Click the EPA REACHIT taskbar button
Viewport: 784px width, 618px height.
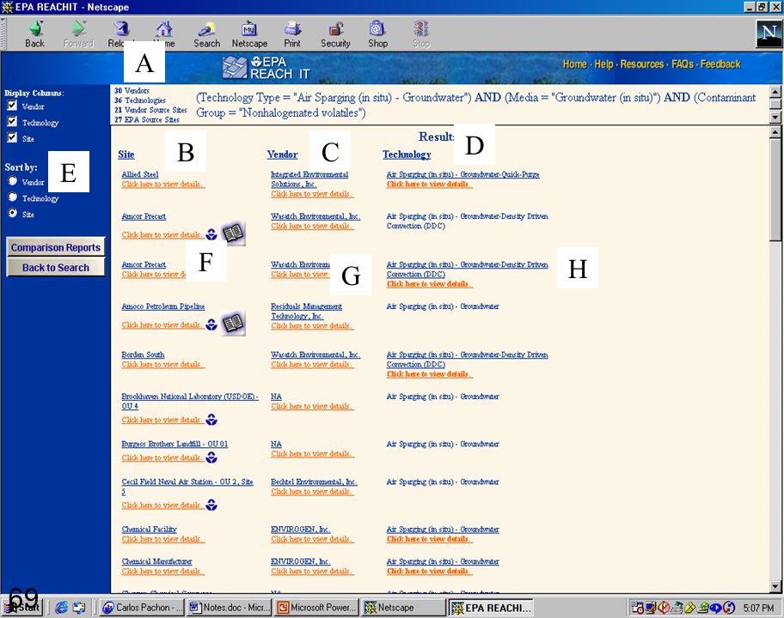[491, 608]
